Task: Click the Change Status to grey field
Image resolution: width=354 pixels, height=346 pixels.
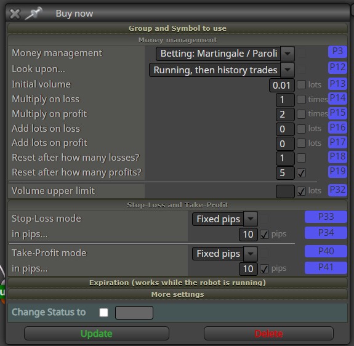Action: point(134,313)
